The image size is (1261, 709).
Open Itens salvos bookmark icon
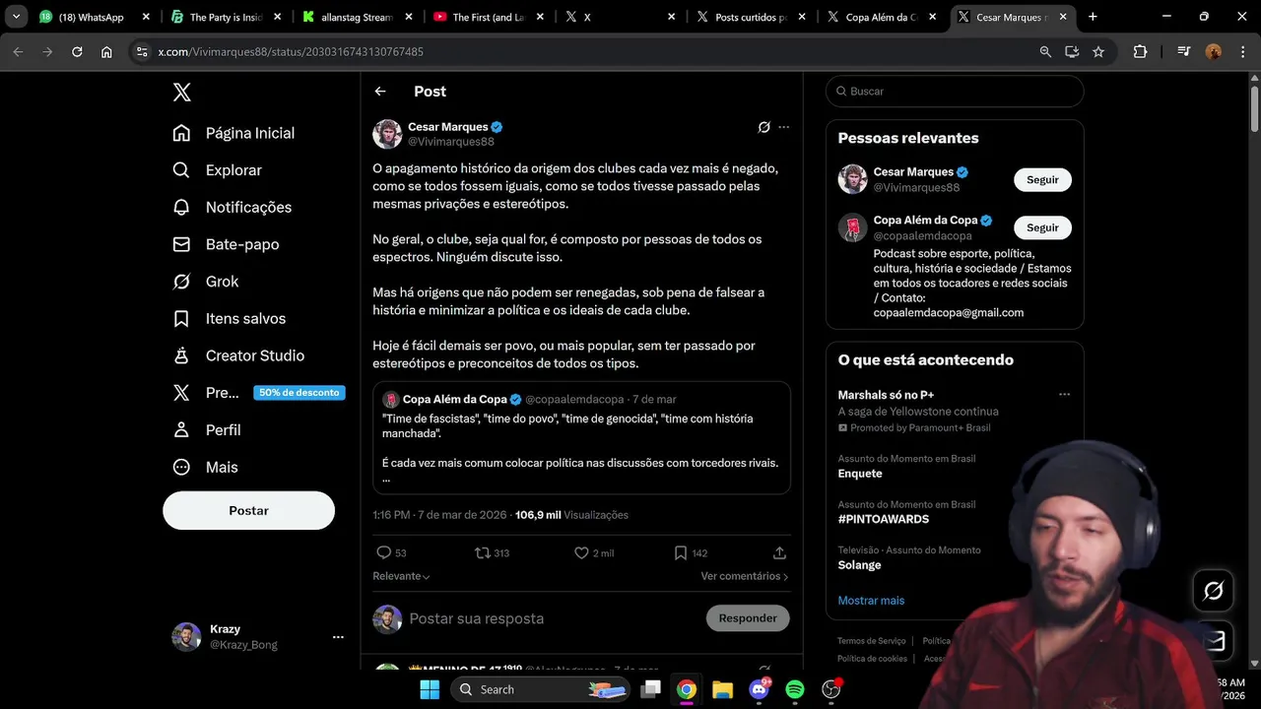tap(181, 319)
